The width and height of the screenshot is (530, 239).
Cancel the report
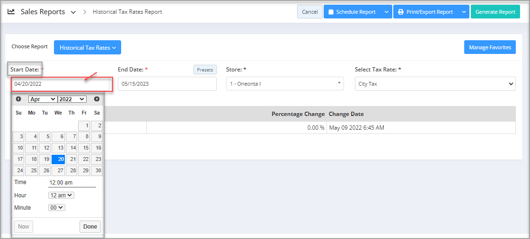tap(309, 12)
